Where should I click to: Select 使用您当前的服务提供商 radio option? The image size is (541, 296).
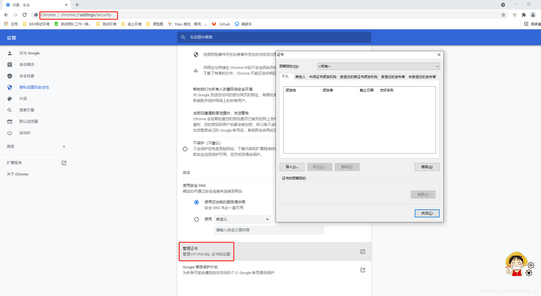pyautogui.click(x=196, y=202)
